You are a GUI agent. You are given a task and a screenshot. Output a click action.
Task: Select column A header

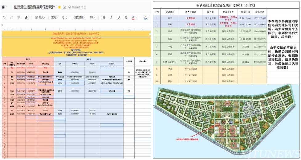coord(5,29)
